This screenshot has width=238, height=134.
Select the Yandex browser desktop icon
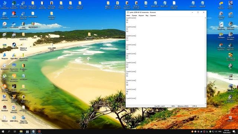pyautogui.click(x=4, y=25)
